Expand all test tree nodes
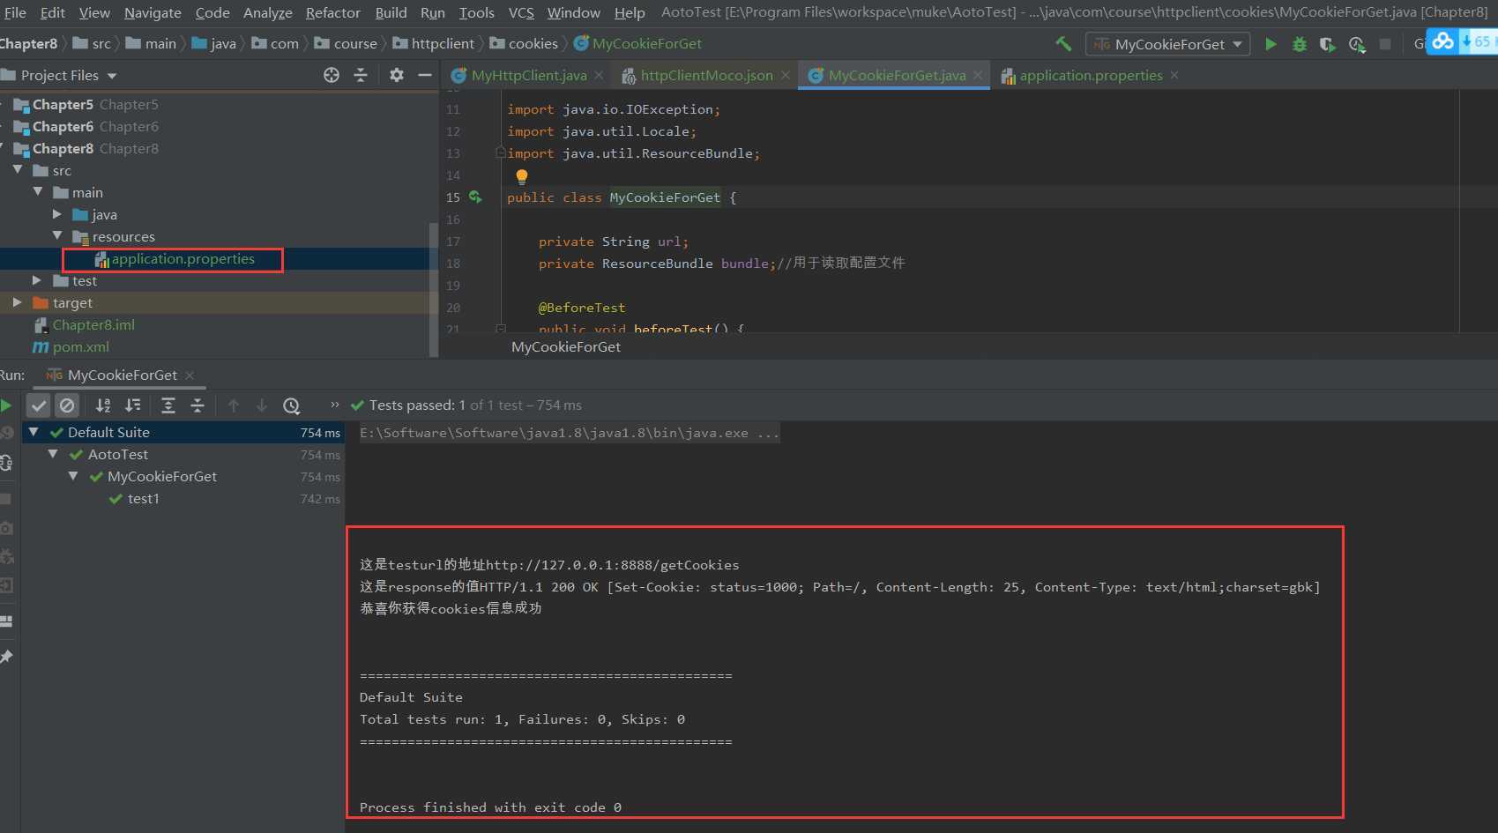This screenshot has width=1498, height=833. (x=168, y=405)
